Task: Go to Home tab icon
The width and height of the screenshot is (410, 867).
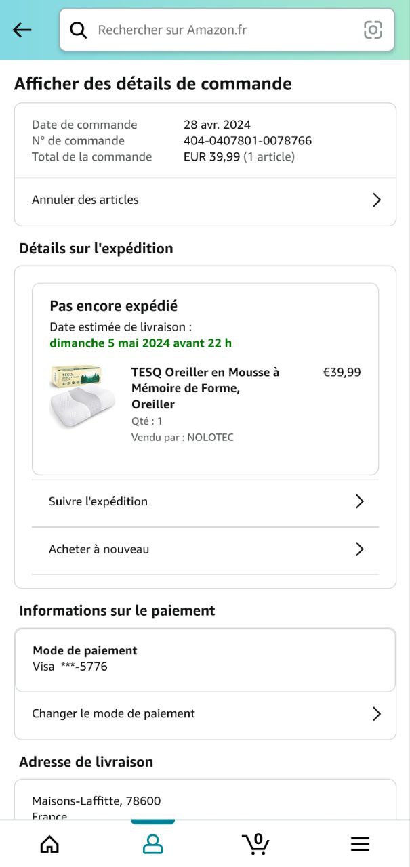Action: coord(49,844)
